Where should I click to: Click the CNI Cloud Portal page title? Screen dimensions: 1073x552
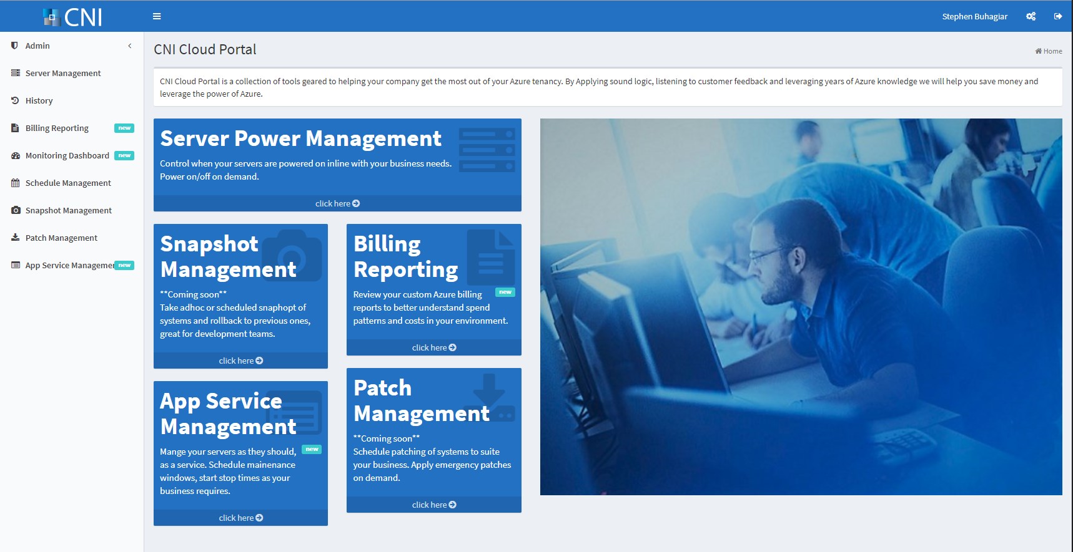point(205,49)
